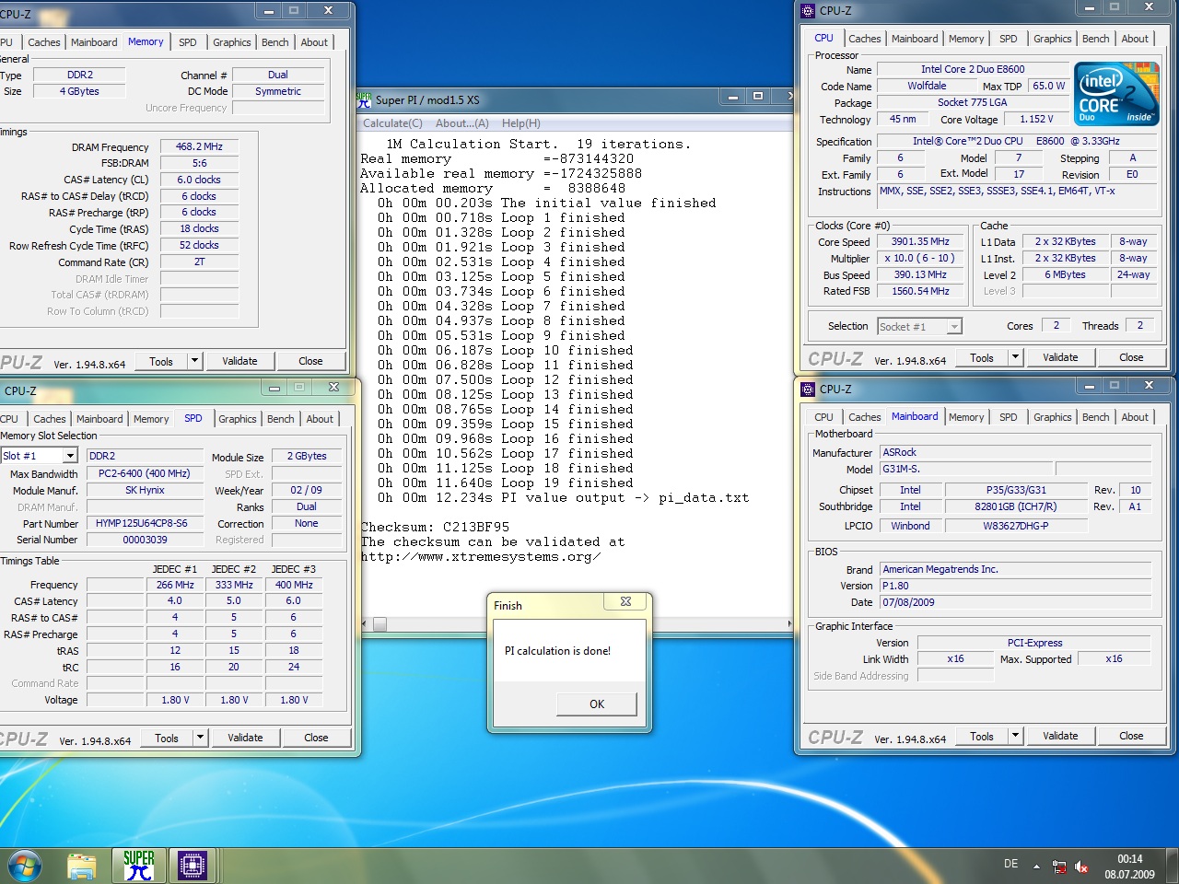Select Graphics tab in Memory window
1179x884 pixels.
click(x=232, y=42)
